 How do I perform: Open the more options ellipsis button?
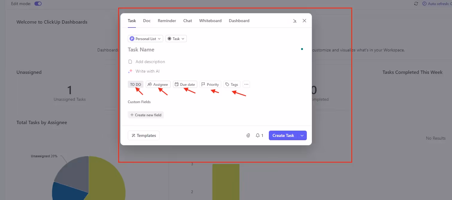[x=246, y=85]
